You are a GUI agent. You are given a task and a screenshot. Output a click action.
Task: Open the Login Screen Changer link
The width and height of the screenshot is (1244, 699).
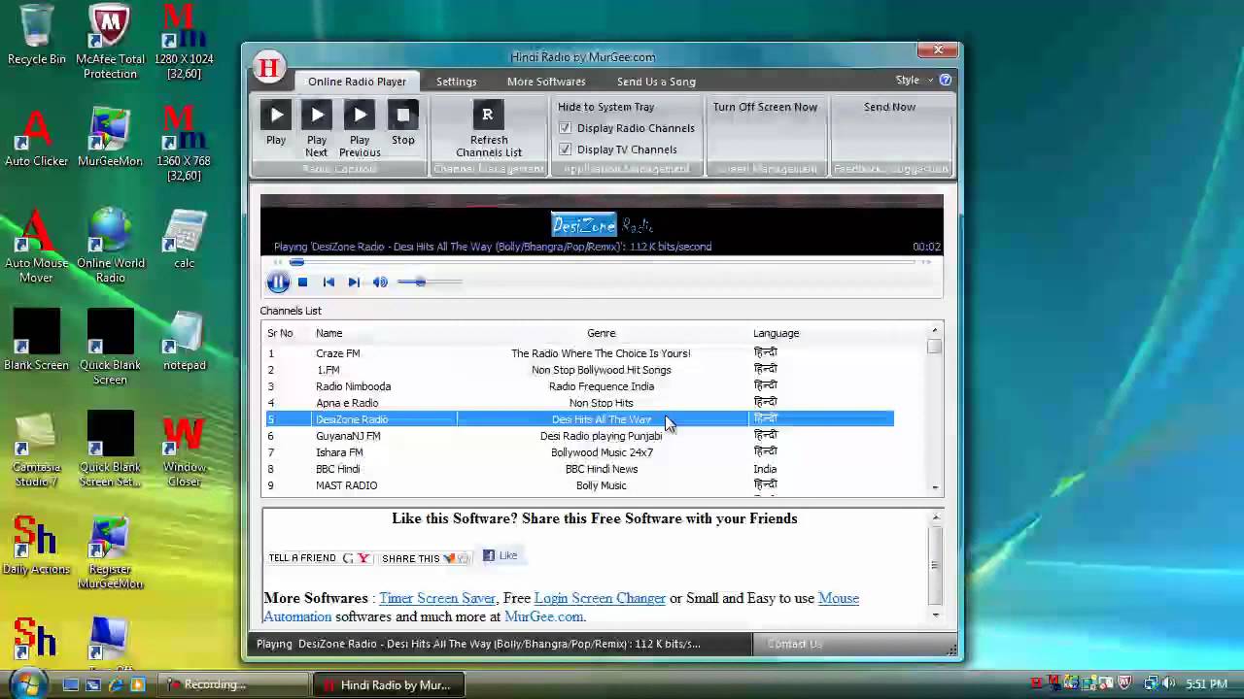pyautogui.click(x=600, y=598)
